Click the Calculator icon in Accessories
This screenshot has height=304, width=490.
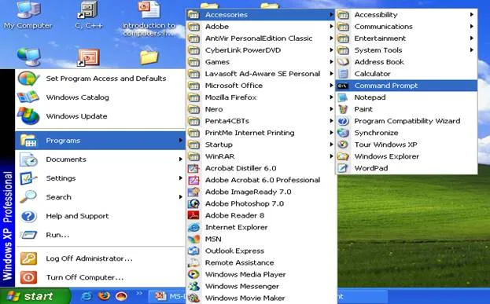[343, 74]
